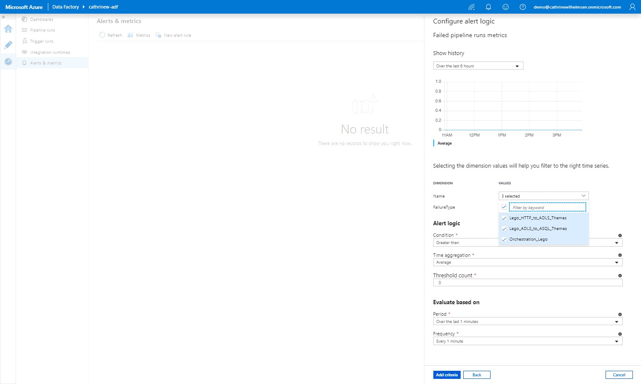Open the notifications bell icon
The width and height of the screenshot is (641, 384).
pyautogui.click(x=488, y=7)
